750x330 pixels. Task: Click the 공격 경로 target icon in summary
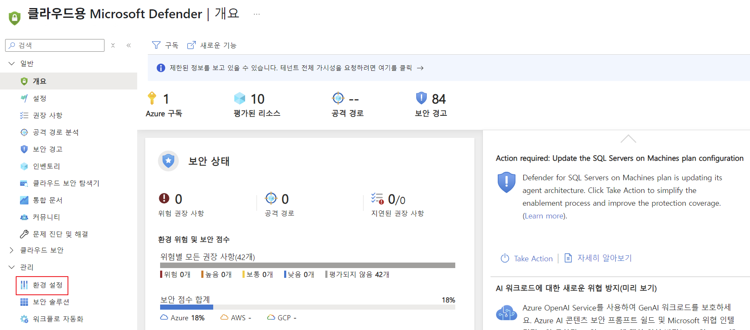[x=338, y=98]
